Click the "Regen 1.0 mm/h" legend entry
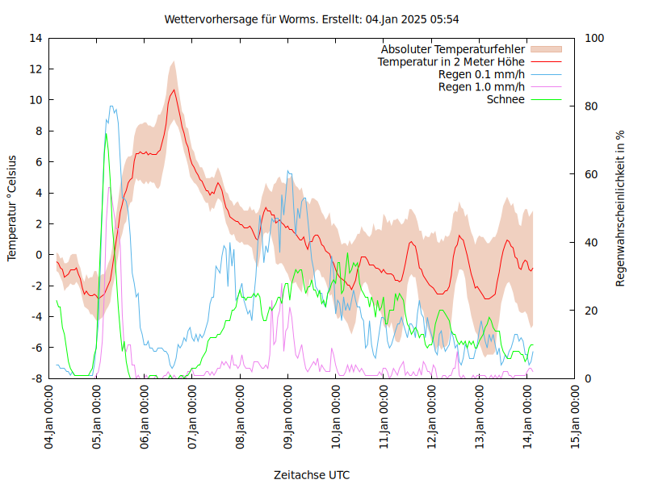 pyautogui.click(x=481, y=86)
